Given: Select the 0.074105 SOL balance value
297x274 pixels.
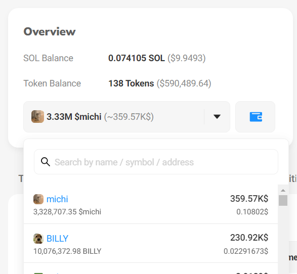Looking at the screenshot, I should click(137, 58).
